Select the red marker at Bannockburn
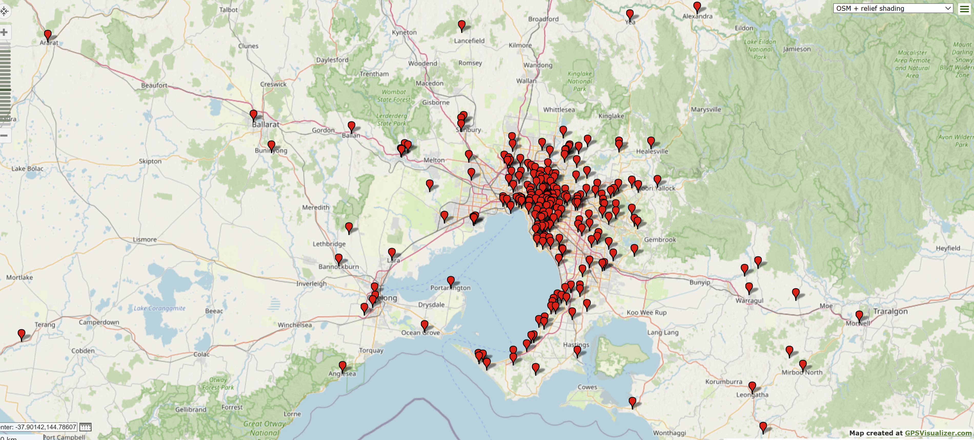The width and height of the screenshot is (974, 440). 338,260
